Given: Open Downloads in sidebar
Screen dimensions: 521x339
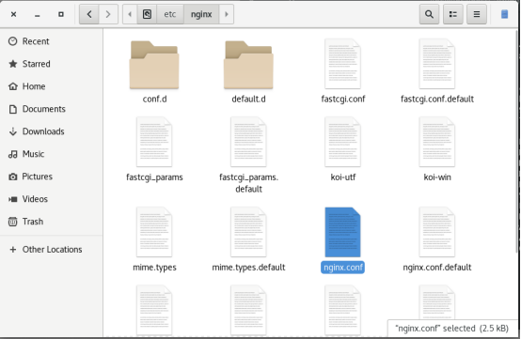Looking at the screenshot, I should 52,131.
